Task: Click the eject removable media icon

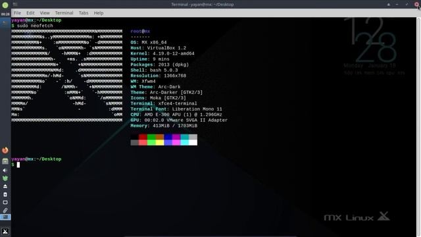Action: click(x=5, y=186)
